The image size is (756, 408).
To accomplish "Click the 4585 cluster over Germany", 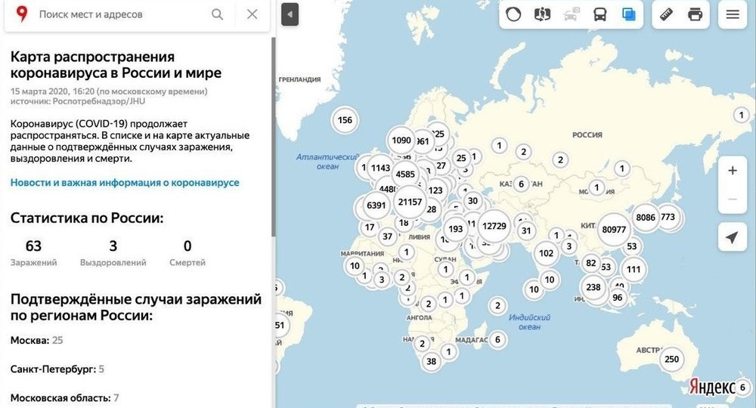I will click(x=405, y=175).
